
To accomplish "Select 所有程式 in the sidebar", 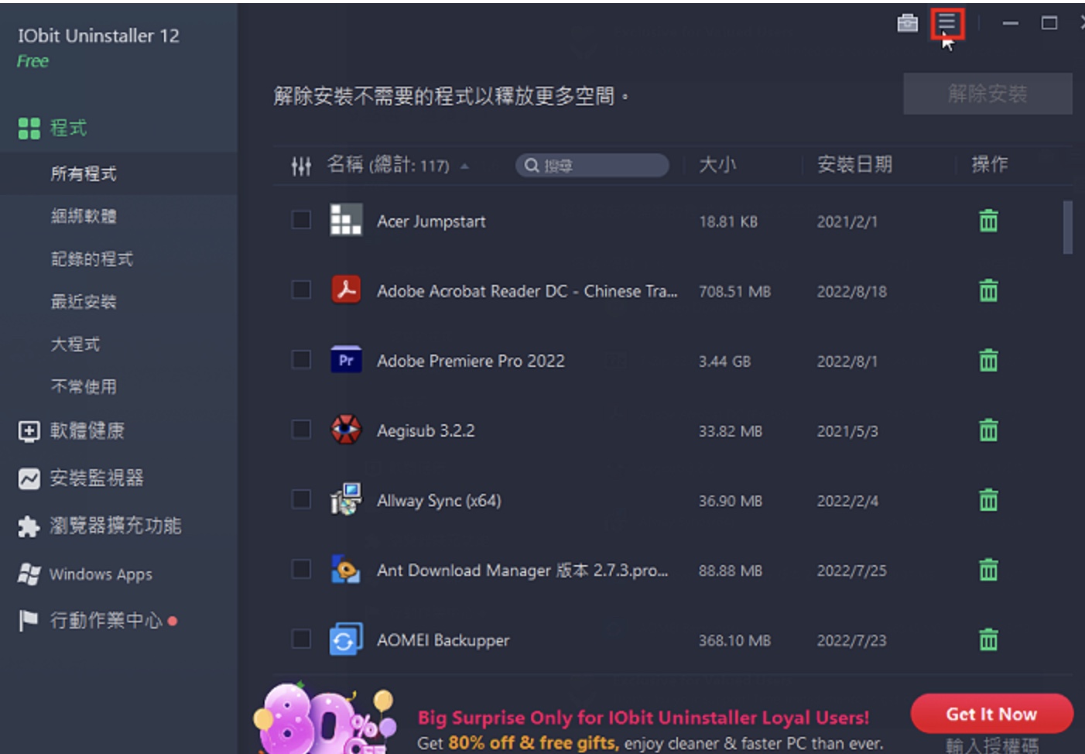I will pos(84,173).
